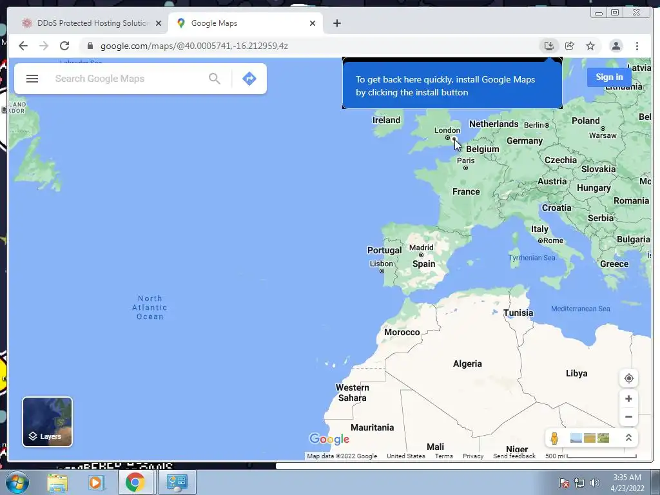Close the Google Maps tab
This screenshot has height=495, width=660.
[313, 24]
